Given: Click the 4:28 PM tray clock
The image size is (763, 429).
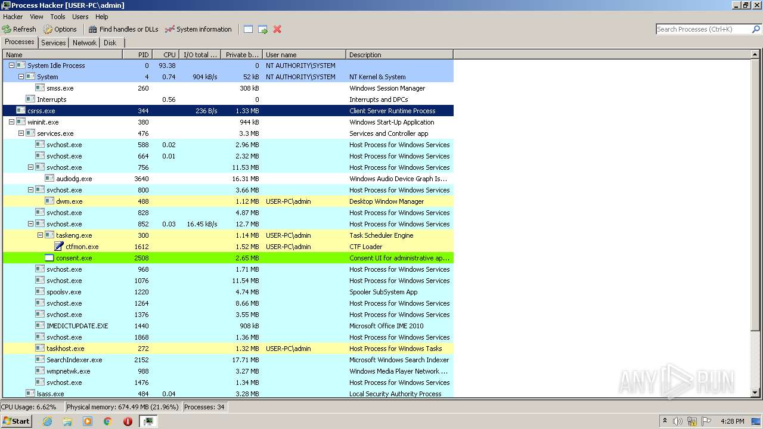Looking at the screenshot, I should point(733,421).
